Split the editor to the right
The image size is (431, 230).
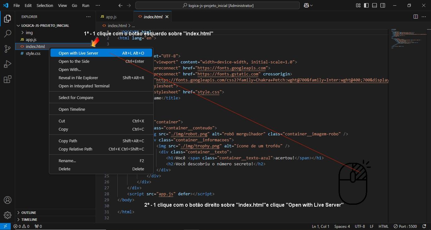(416, 17)
